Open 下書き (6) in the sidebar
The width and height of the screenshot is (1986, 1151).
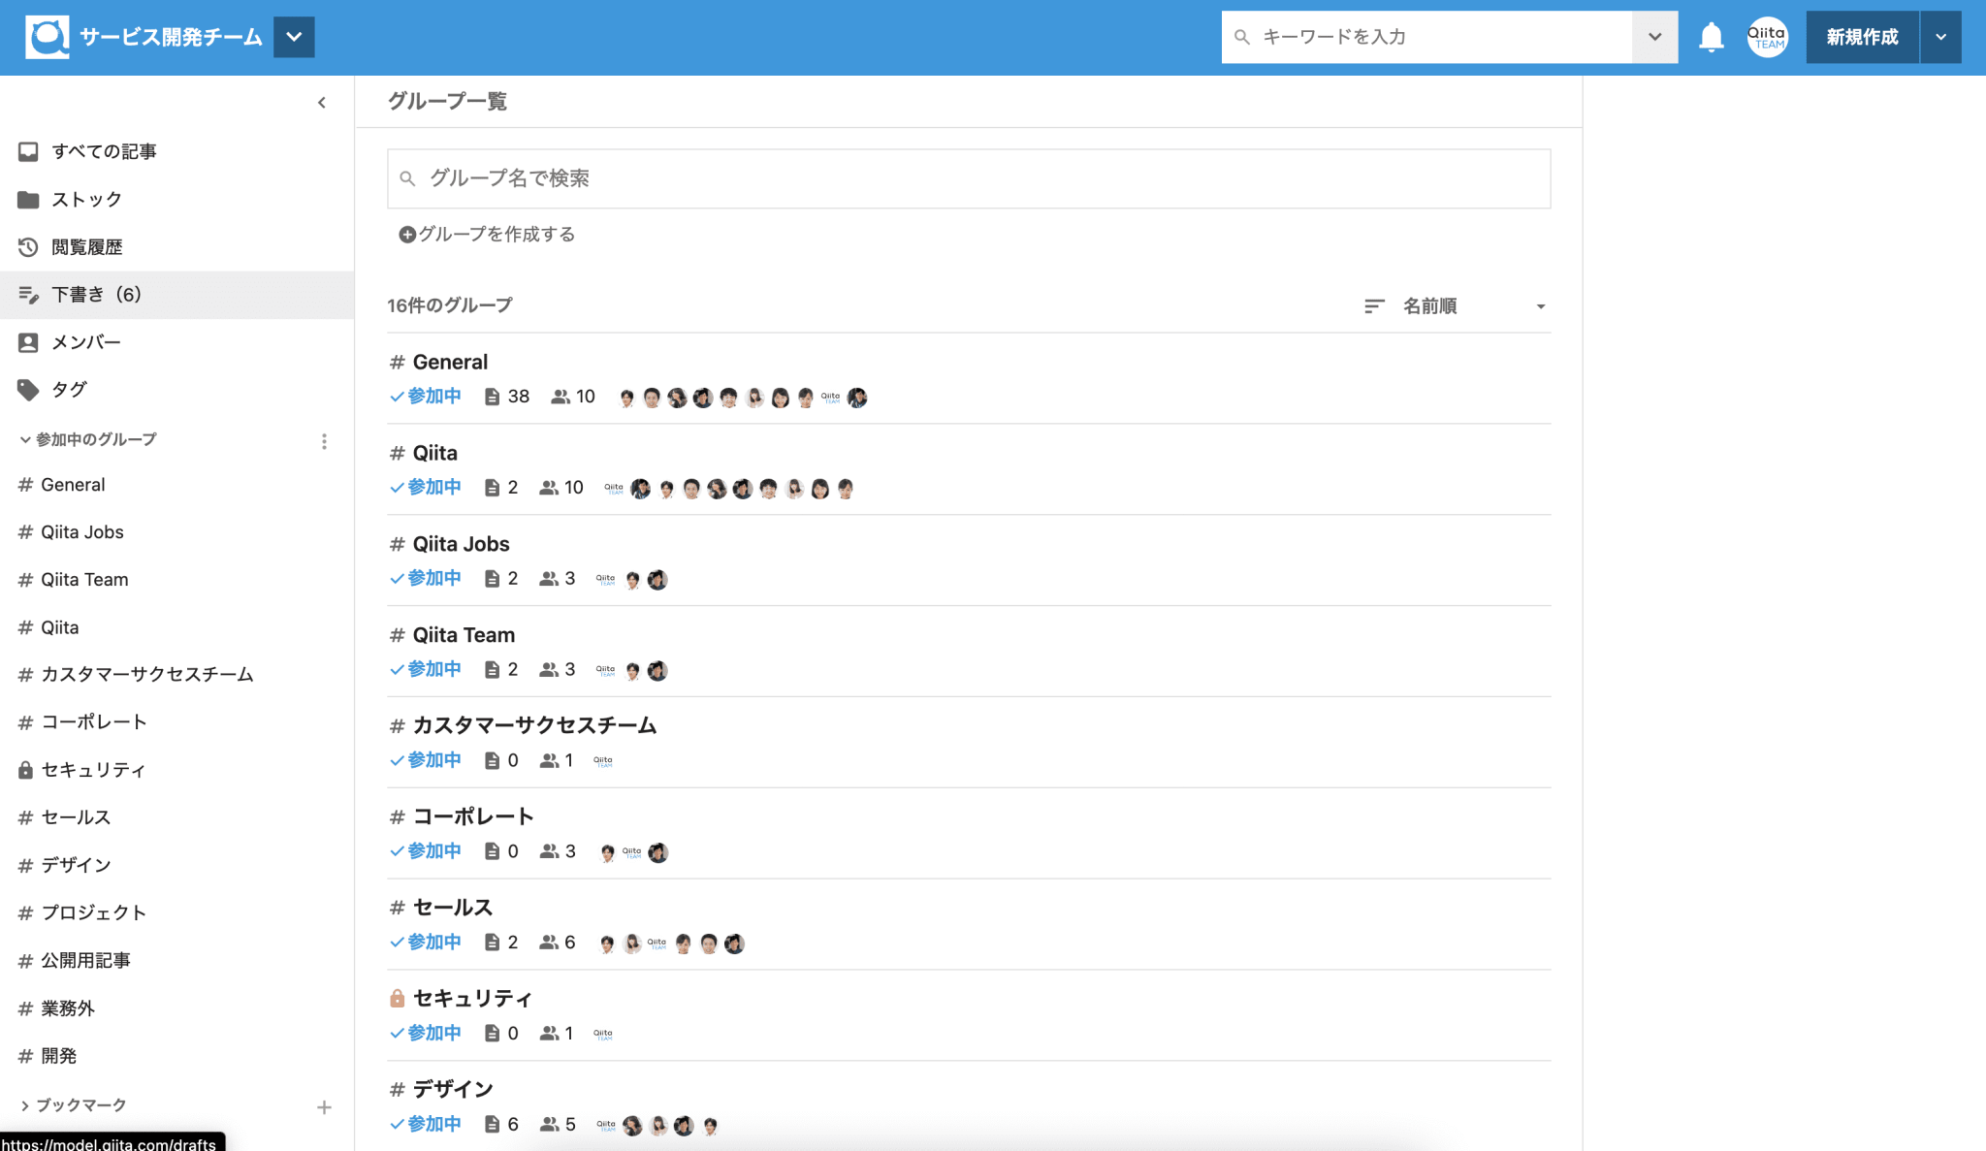tap(95, 295)
